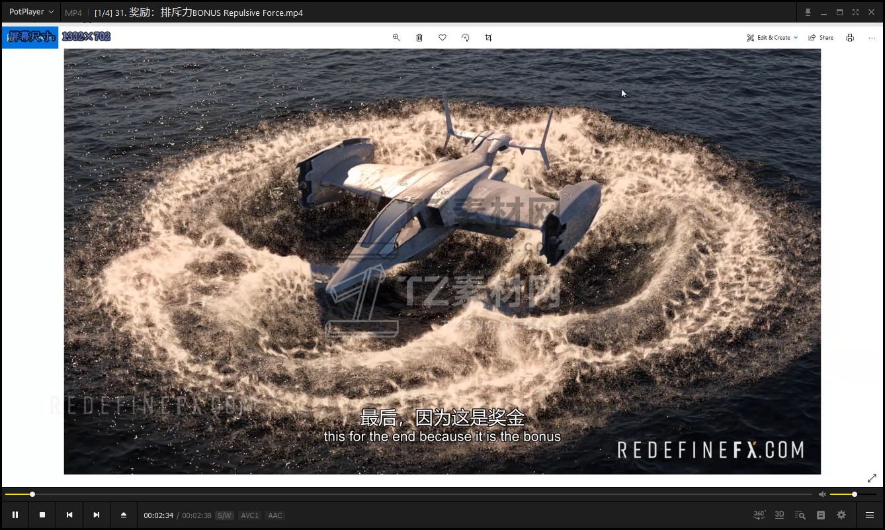Screen dimensions: 885x530
Task: Stop the video playback
Action: pos(42,515)
